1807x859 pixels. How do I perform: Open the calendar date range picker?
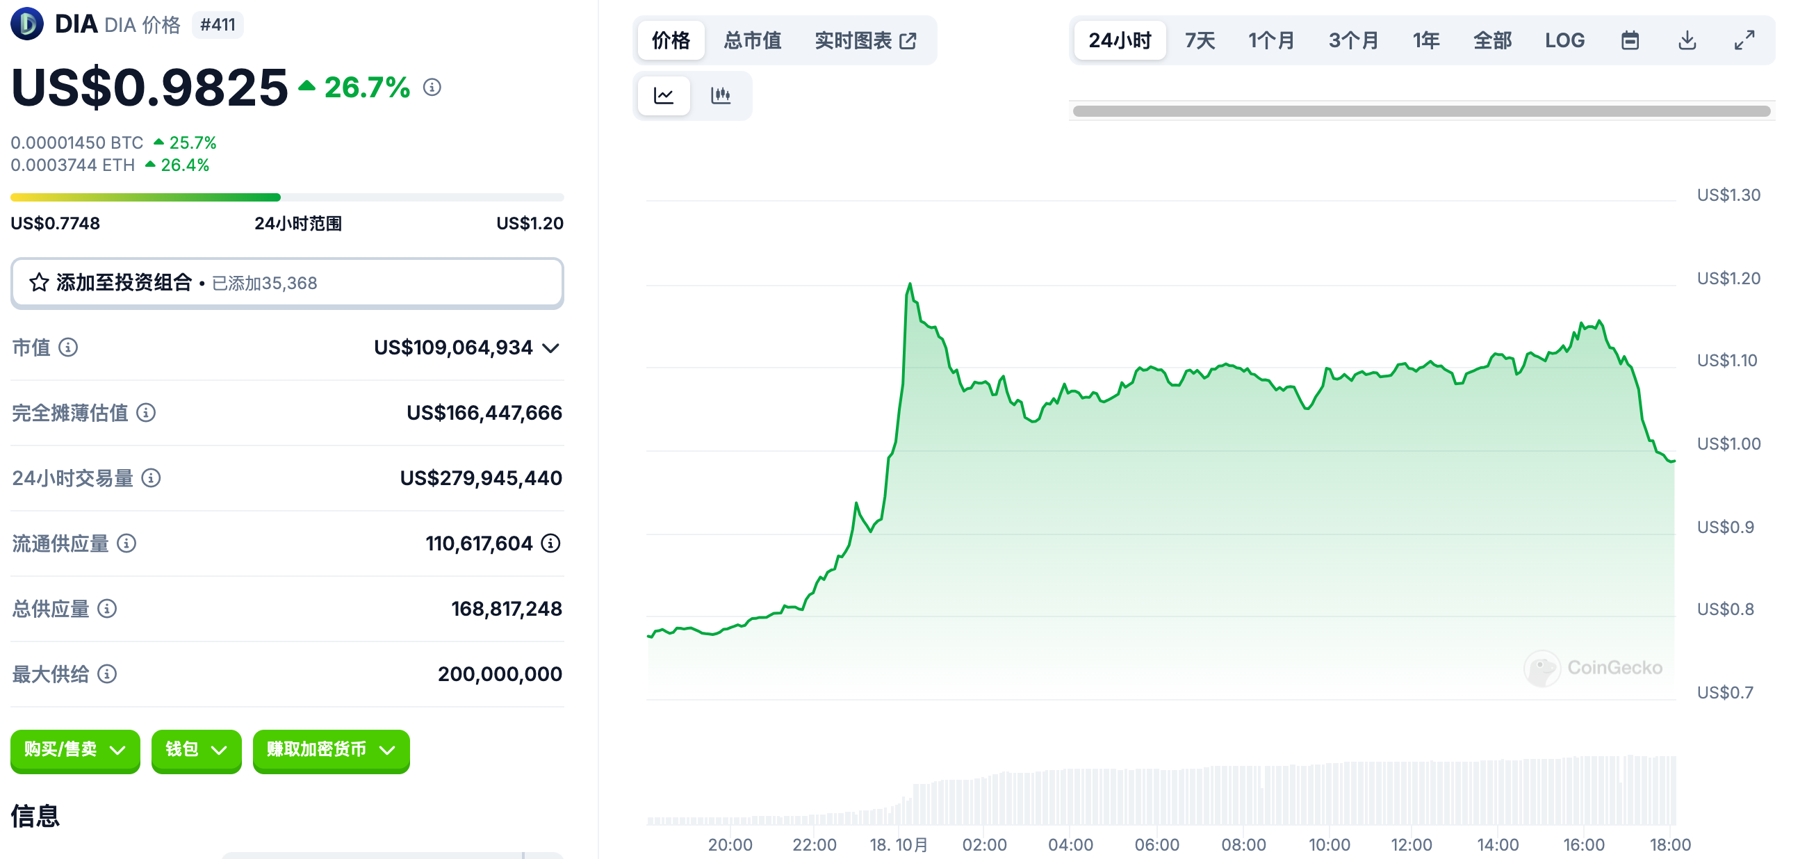(1630, 41)
